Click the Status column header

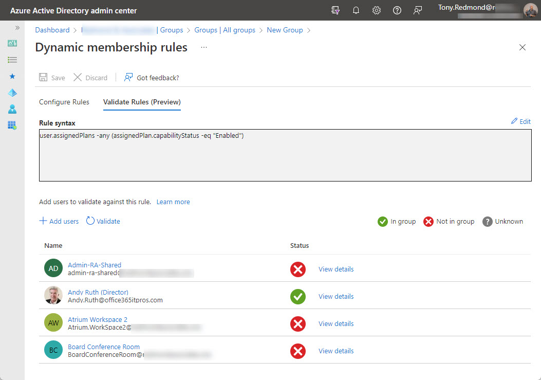pos(300,246)
